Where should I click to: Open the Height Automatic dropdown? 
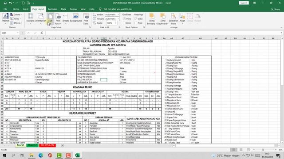[x=118, y=19]
